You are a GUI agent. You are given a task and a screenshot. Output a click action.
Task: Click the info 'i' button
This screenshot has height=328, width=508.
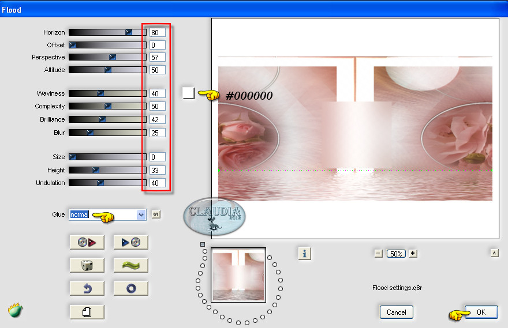[x=305, y=254]
